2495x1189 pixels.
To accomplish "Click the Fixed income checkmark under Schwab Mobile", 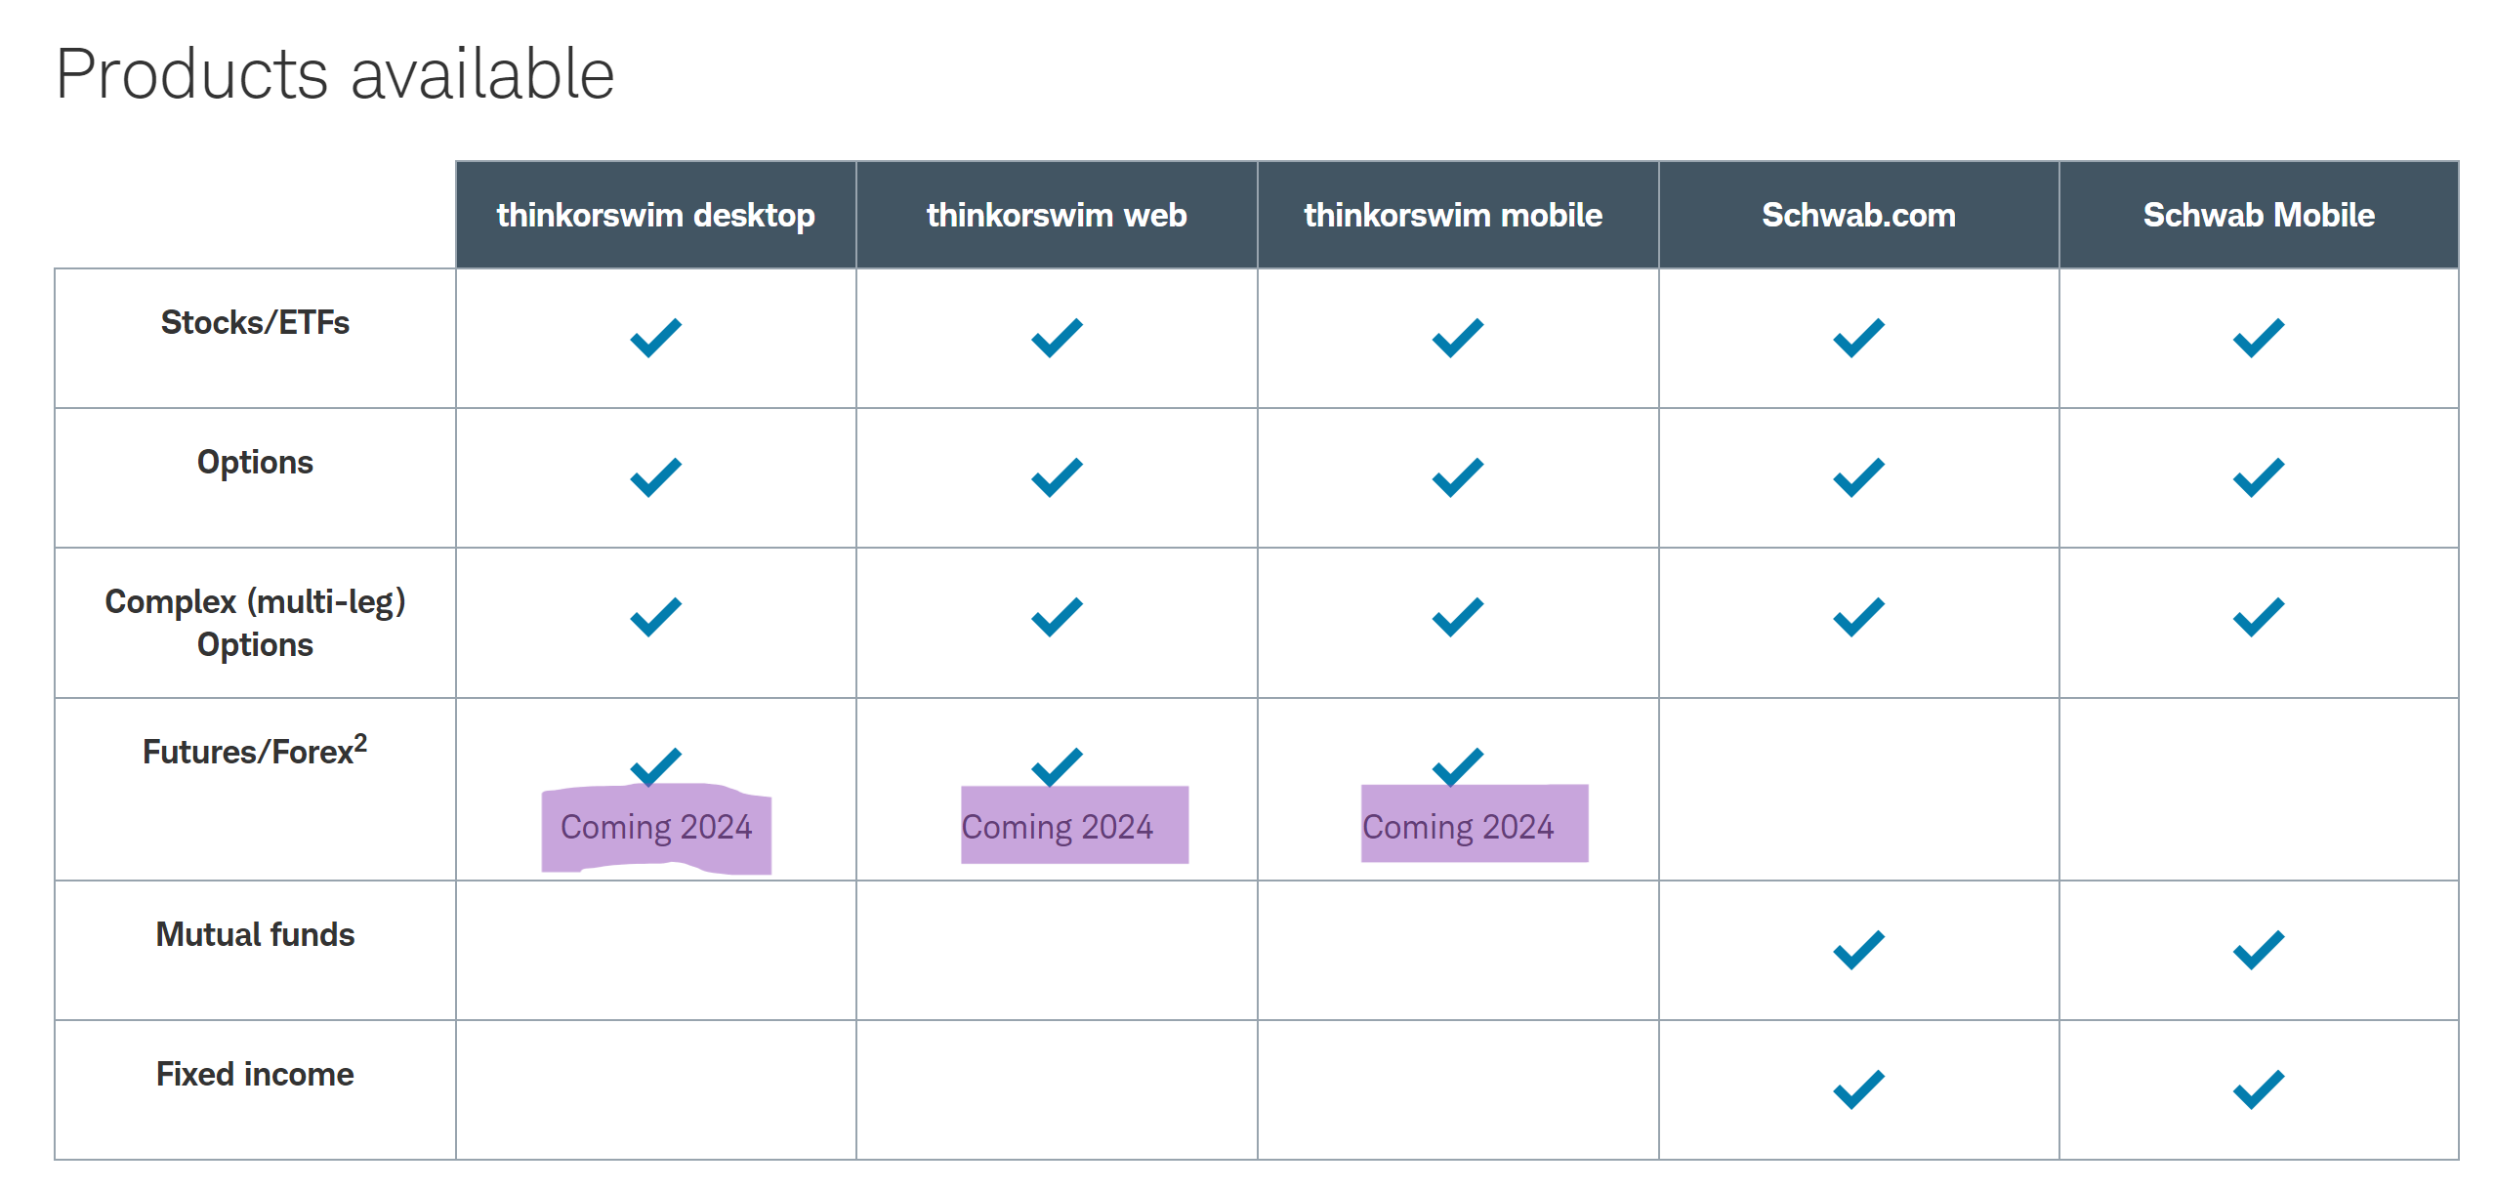I will point(2259,1089).
